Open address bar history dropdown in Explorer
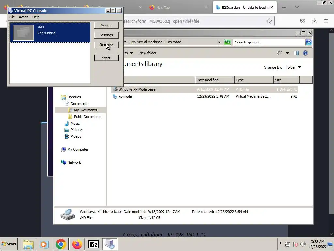334x251 pixels. click(219, 42)
